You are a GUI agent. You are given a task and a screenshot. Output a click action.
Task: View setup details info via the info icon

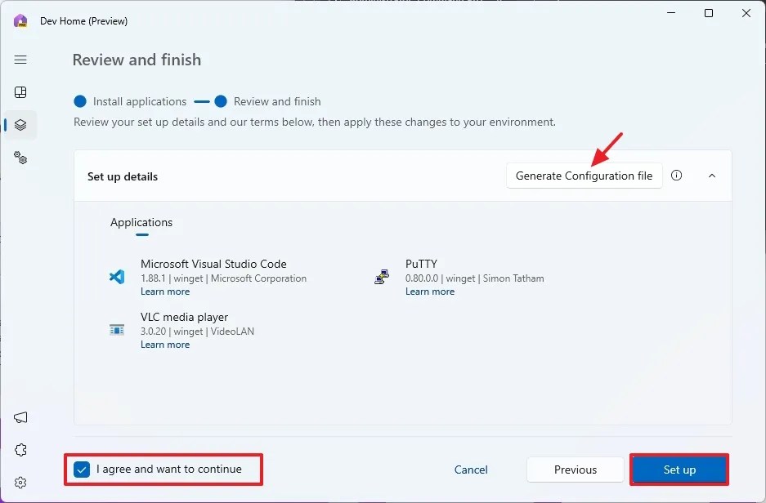(676, 175)
